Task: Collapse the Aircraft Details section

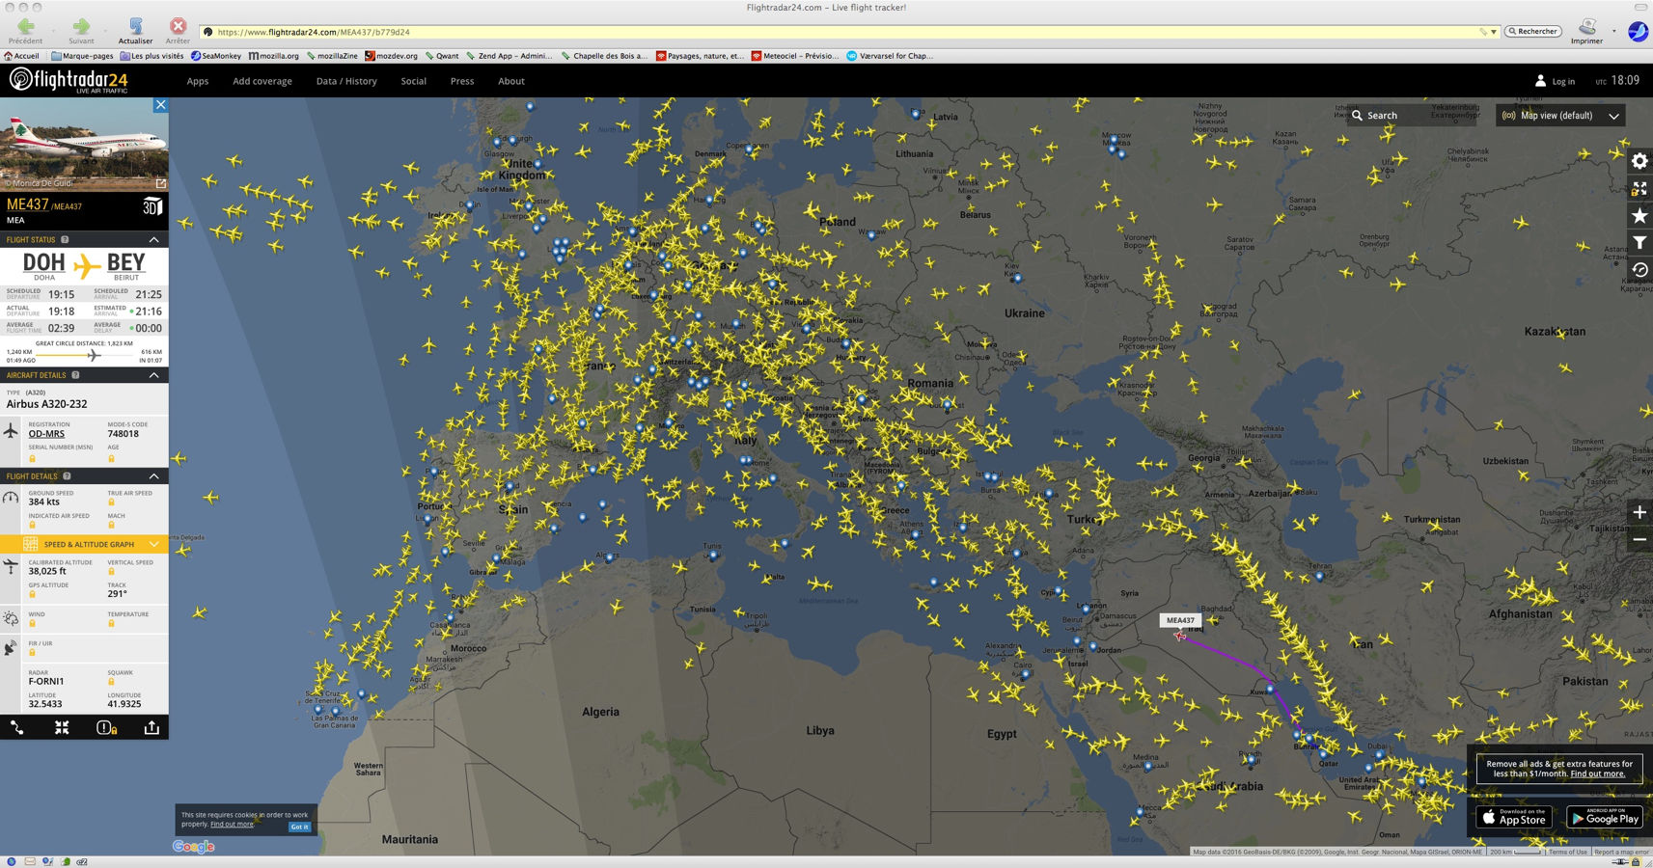Action: coord(153,375)
